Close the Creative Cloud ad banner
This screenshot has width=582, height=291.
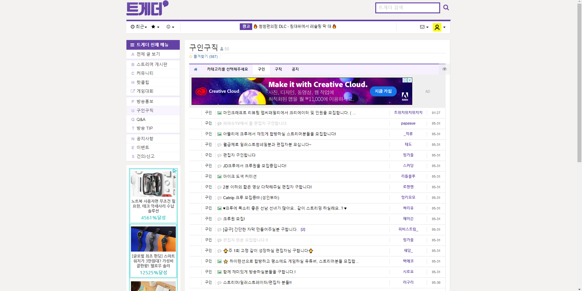point(410,80)
